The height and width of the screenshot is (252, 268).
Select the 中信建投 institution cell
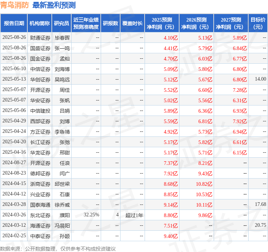pyautogui.click(x=40, y=111)
